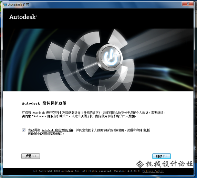The width and height of the screenshot is (197, 178).
Task: Open the Privacy Policy link in footer
Action: pos(153,171)
